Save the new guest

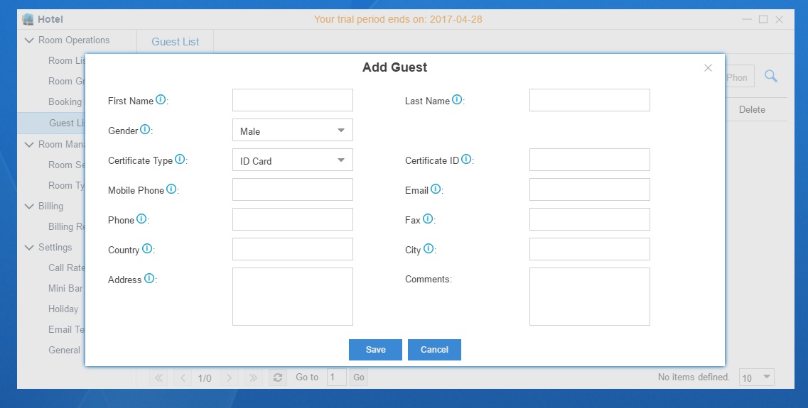coord(375,350)
